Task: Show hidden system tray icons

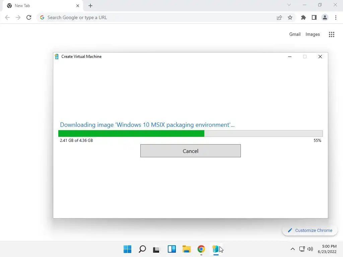Action: (293, 249)
